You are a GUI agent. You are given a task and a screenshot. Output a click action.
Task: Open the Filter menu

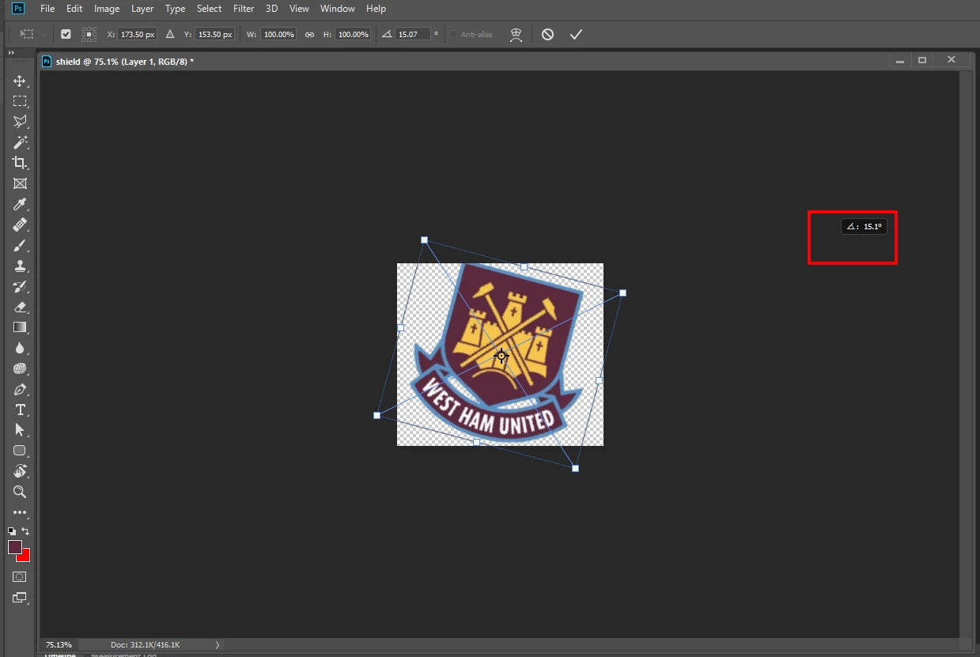[244, 9]
